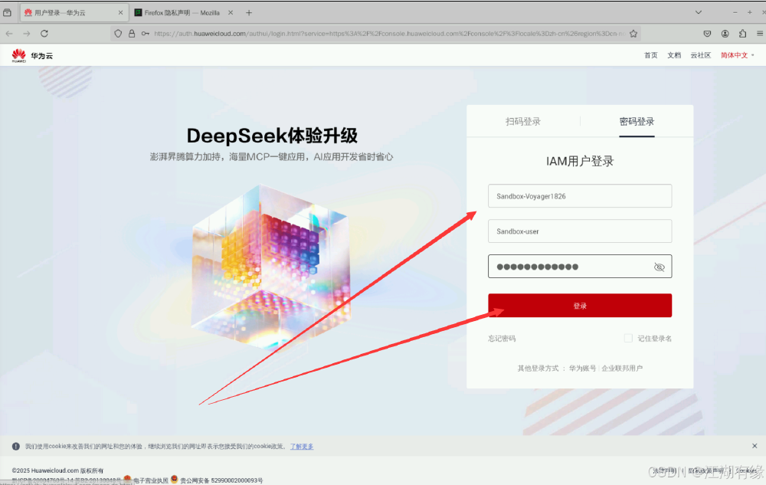Expand the list all tabs chevron
Screen dimensions: 766x485
point(698,12)
